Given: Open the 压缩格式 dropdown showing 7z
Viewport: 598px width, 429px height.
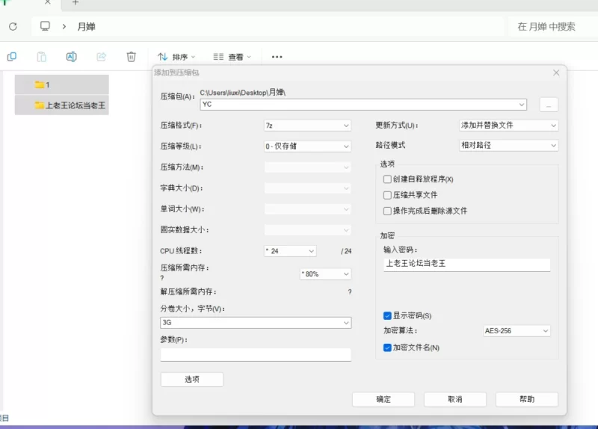Looking at the screenshot, I should pos(307,126).
